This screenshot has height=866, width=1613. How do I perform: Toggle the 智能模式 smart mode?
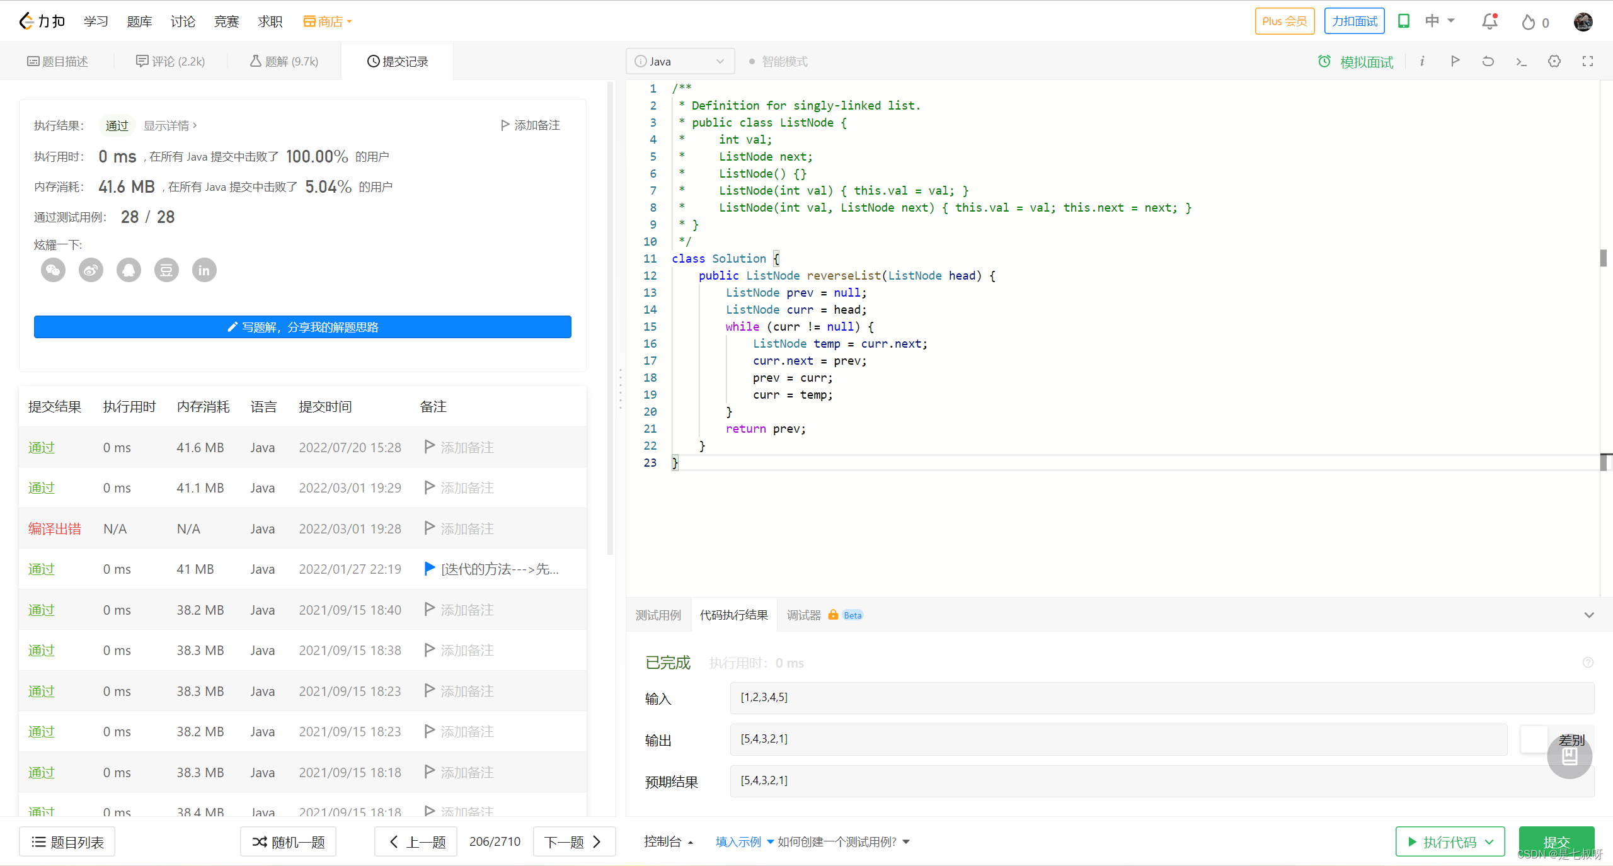coord(778,62)
